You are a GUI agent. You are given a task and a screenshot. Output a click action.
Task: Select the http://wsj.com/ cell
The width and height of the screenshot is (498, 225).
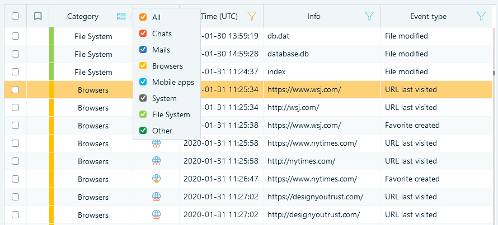(293, 107)
